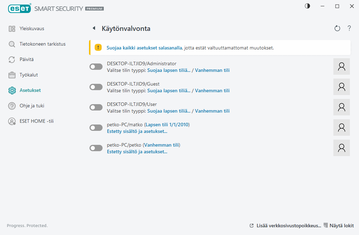Click the user icon for petko-PC/matko
The width and height of the screenshot is (359, 235).
click(341, 128)
